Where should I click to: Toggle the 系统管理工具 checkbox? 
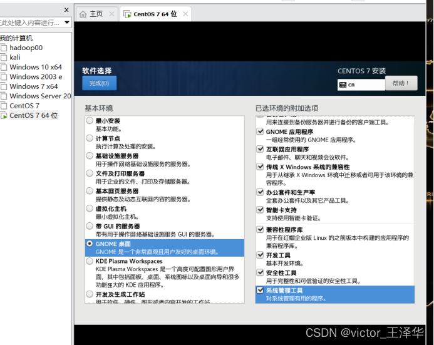pyautogui.click(x=260, y=290)
